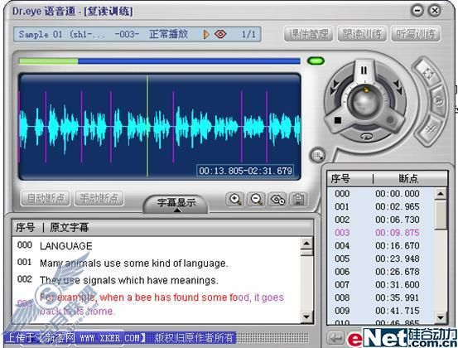Click breakpoint list scrollbar up arrow

[441, 193]
